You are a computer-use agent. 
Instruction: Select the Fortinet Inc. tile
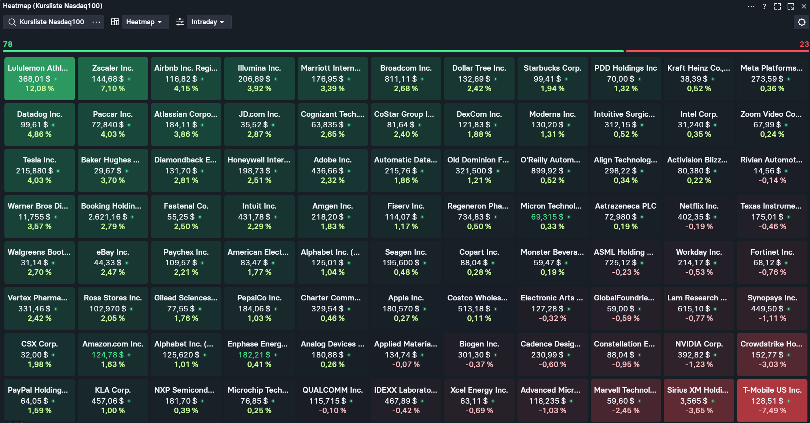tap(772, 263)
